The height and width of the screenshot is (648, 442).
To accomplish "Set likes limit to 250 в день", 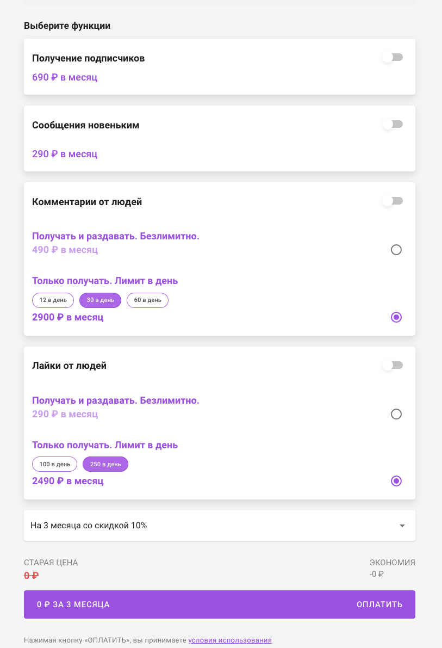I will click(x=105, y=464).
